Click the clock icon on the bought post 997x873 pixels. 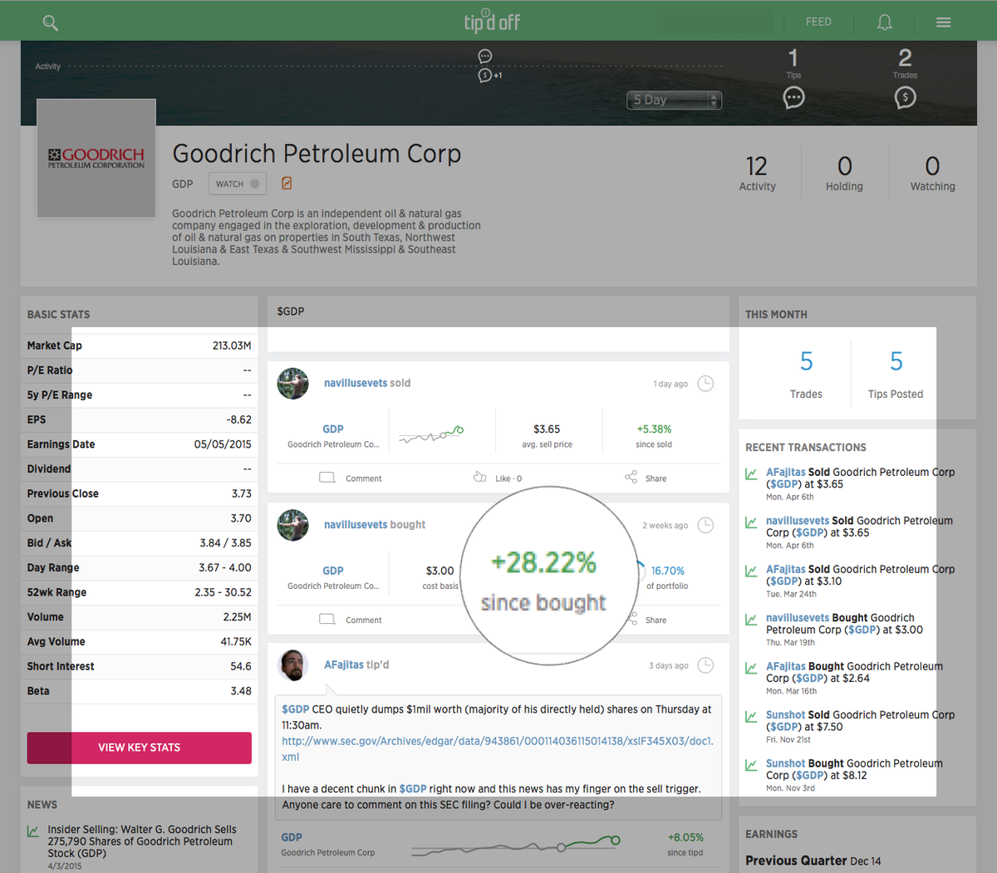705,525
